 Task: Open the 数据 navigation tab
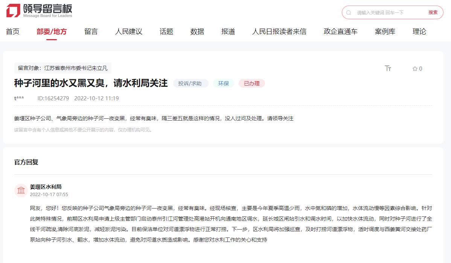coord(197,32)
